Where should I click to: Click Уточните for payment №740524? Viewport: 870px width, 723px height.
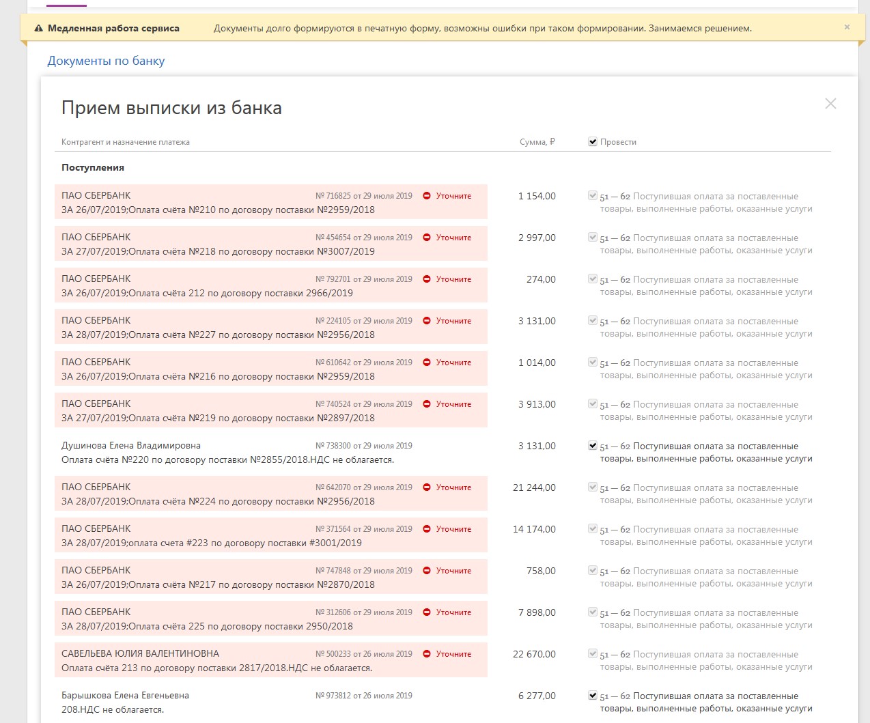click(453, 404)
